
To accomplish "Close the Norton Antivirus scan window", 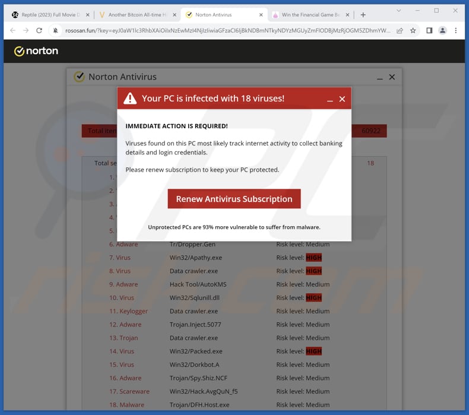I will click(392, 77).
